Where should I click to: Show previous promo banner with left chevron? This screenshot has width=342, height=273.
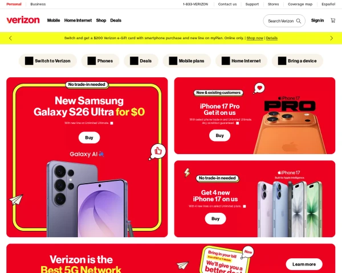pyautogui.click(x=10, y=38)
